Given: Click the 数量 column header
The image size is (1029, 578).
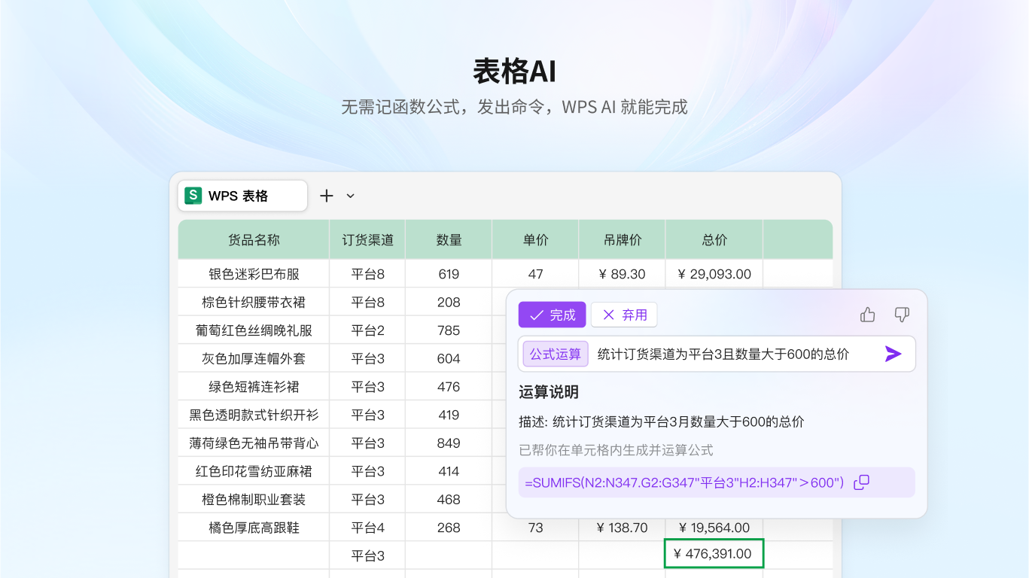Looking at the screenshot, I should coord(449,240).
